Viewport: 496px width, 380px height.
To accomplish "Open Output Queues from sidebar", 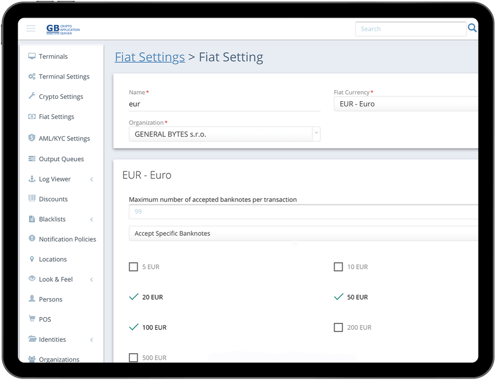I will [x=61, y=159].
